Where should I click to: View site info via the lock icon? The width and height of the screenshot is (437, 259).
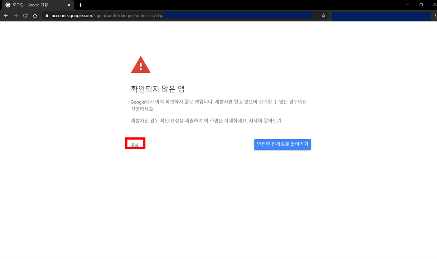(47, 16)
